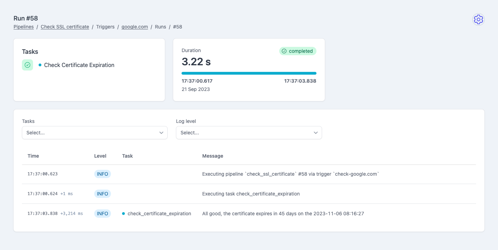Click the check_certificate_expiration task cell
The image size is (498, 250).
[159, 214]
